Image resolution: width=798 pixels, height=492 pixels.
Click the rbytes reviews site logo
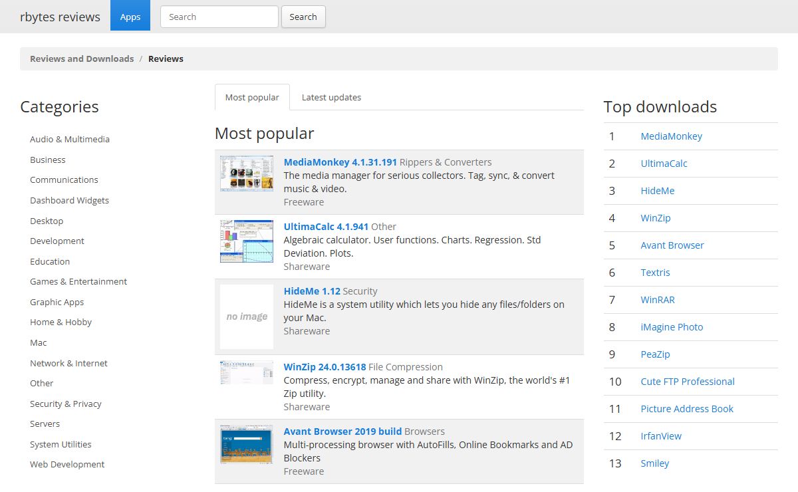pos(61,17)
